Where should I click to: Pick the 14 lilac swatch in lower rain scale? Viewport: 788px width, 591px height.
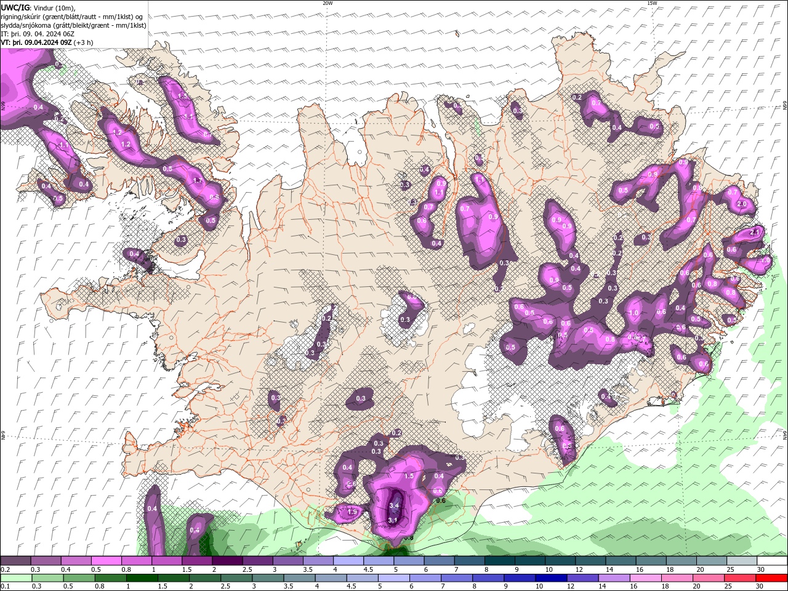coord(614,578)
